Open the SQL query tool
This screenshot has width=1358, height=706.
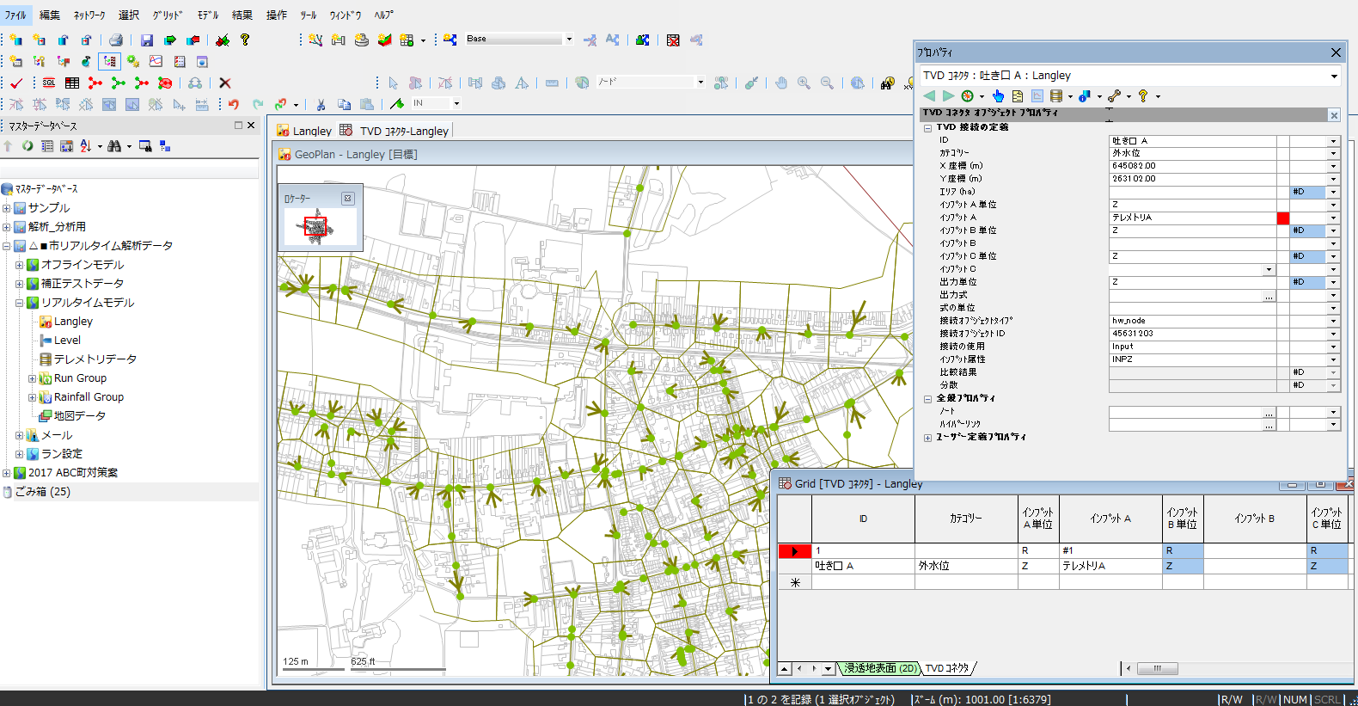[49, 83]
